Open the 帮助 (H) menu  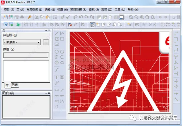133,10
